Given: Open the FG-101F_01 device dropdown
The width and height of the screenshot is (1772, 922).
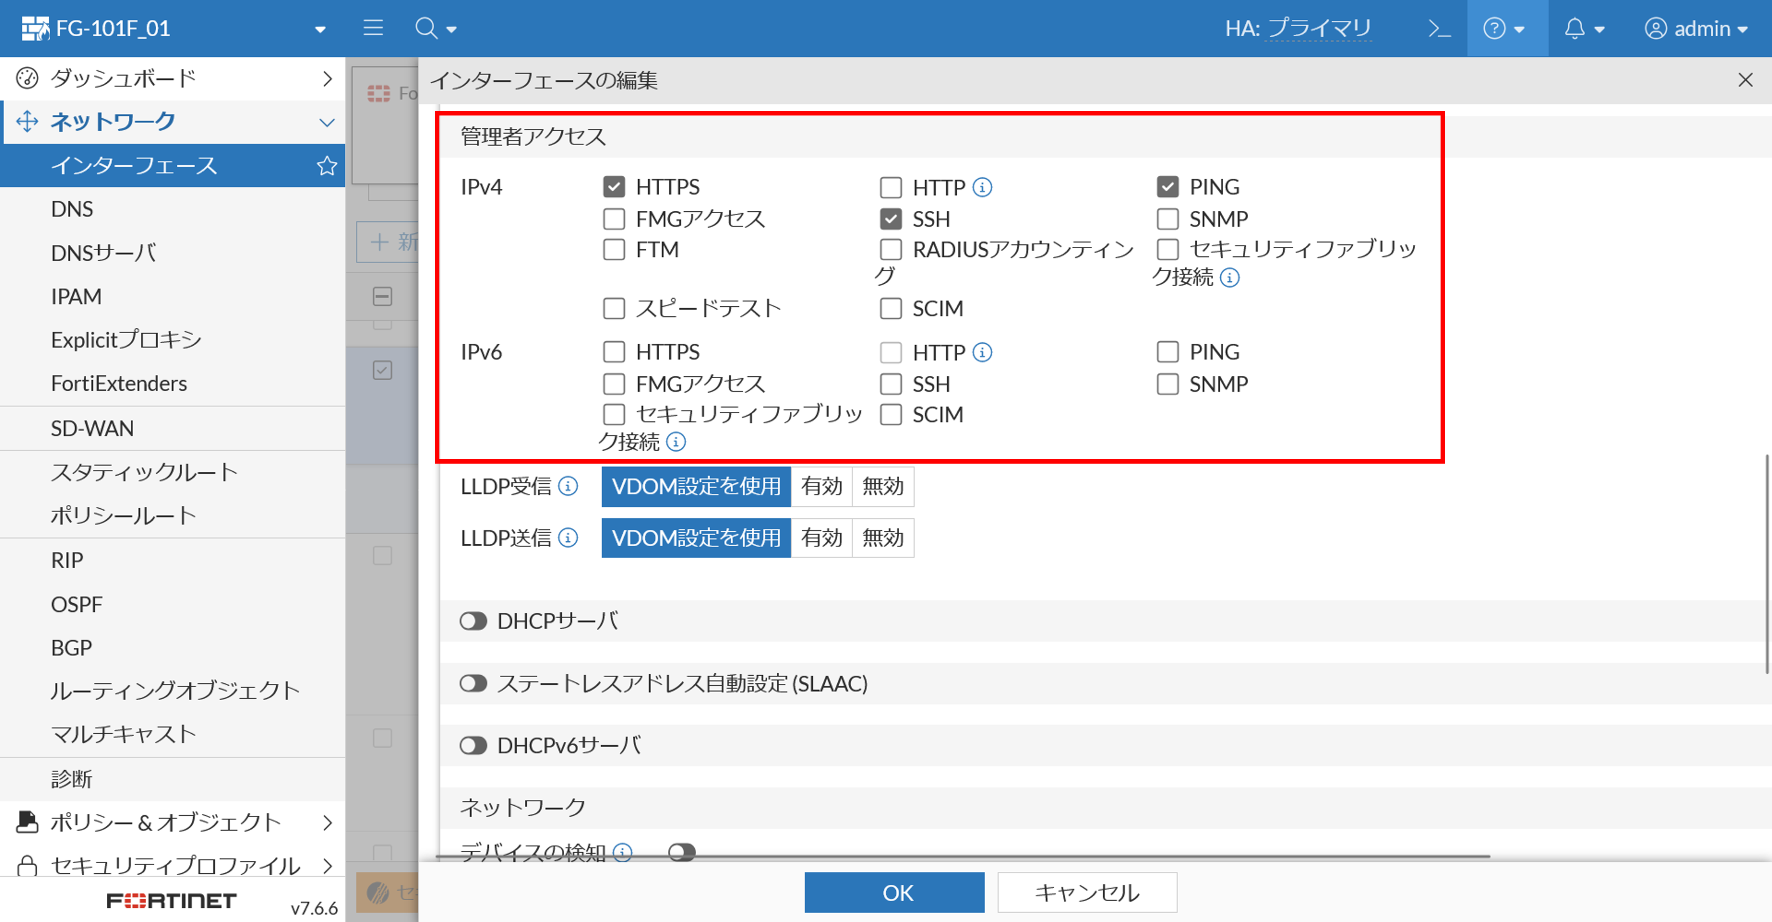Looking at the screenshot, I should [x=320, y=29].
